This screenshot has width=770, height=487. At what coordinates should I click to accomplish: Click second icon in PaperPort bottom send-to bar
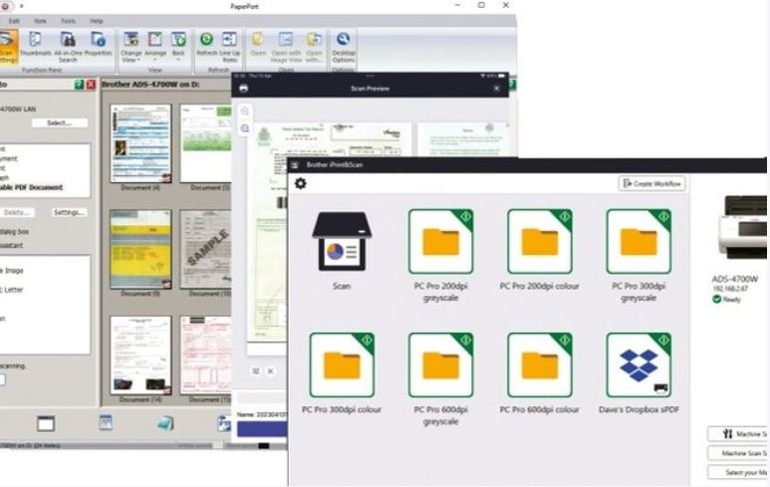106,422
